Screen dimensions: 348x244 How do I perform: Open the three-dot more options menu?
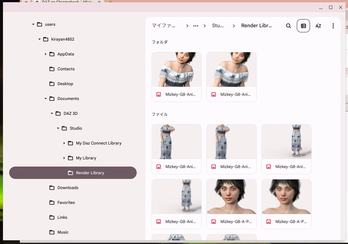(333, 26)
